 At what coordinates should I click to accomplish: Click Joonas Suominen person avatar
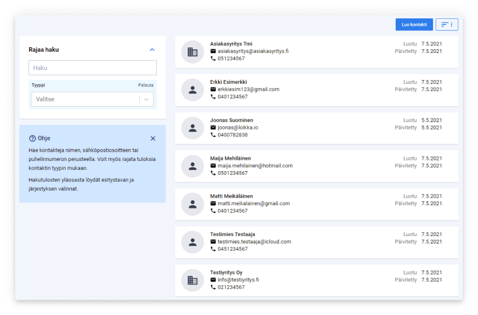pos(192,128)
